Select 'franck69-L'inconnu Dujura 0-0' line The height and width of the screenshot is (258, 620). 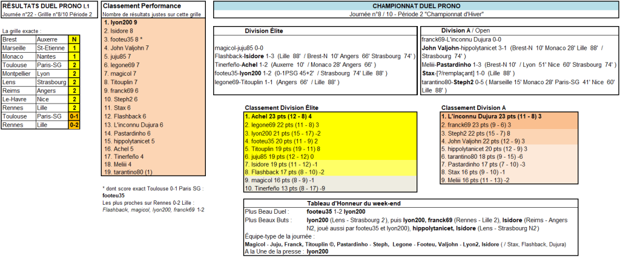(x=461, y=39)
